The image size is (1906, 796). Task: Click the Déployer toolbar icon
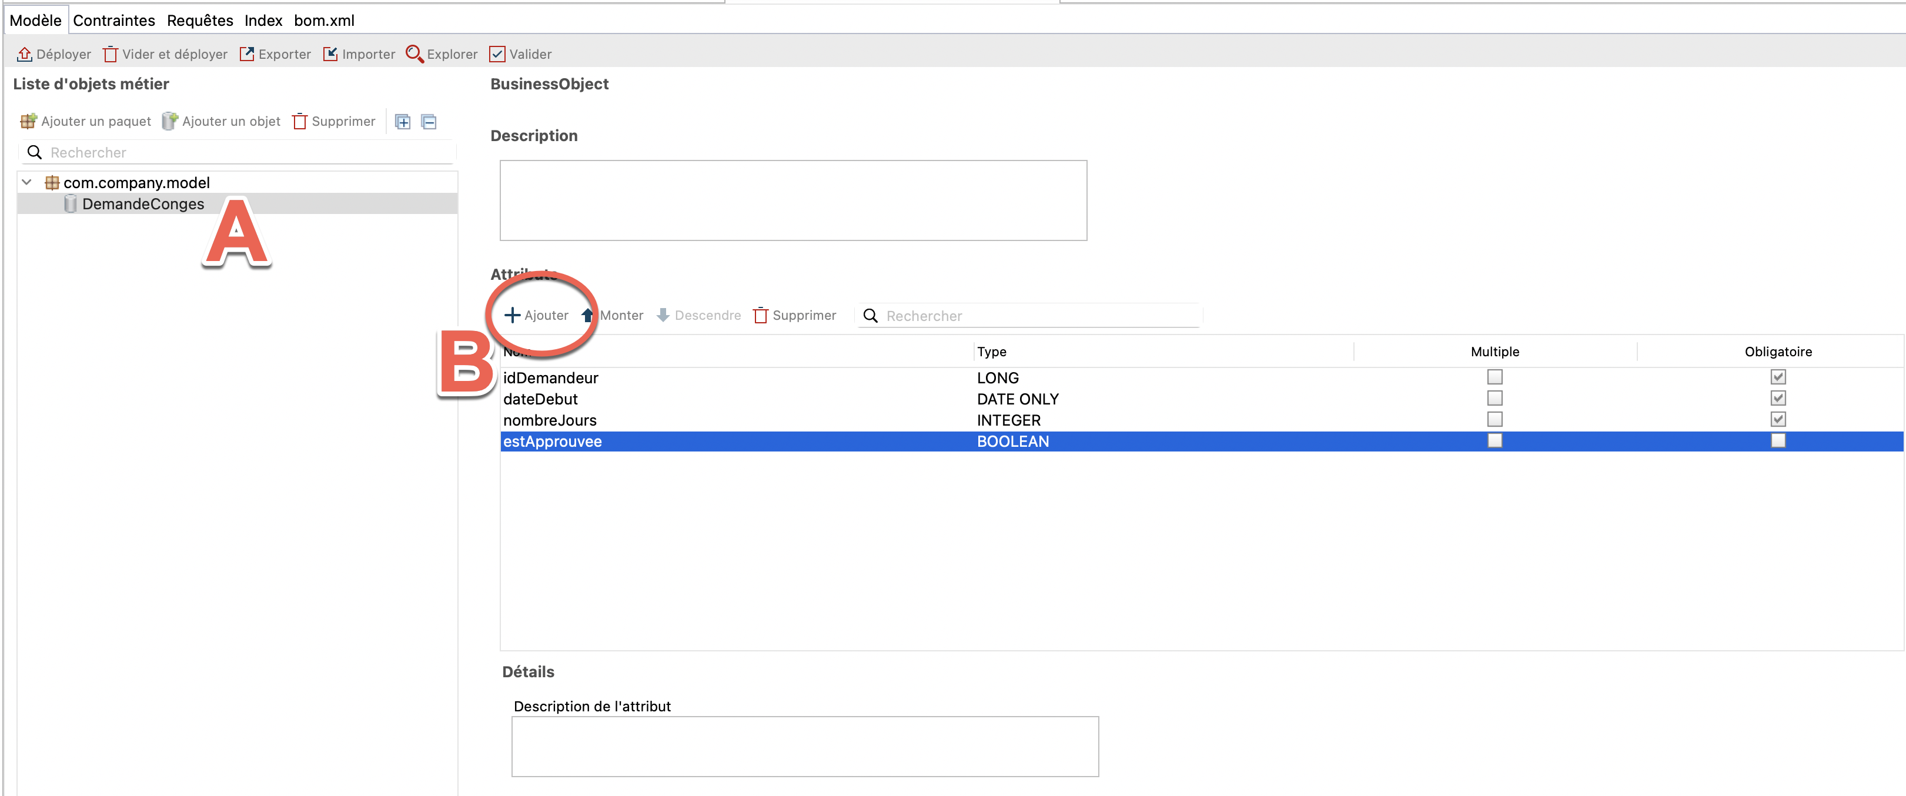[25, 54]
